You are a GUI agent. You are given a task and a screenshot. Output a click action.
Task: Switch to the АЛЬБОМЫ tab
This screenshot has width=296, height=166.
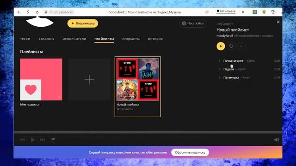point(46,39)
